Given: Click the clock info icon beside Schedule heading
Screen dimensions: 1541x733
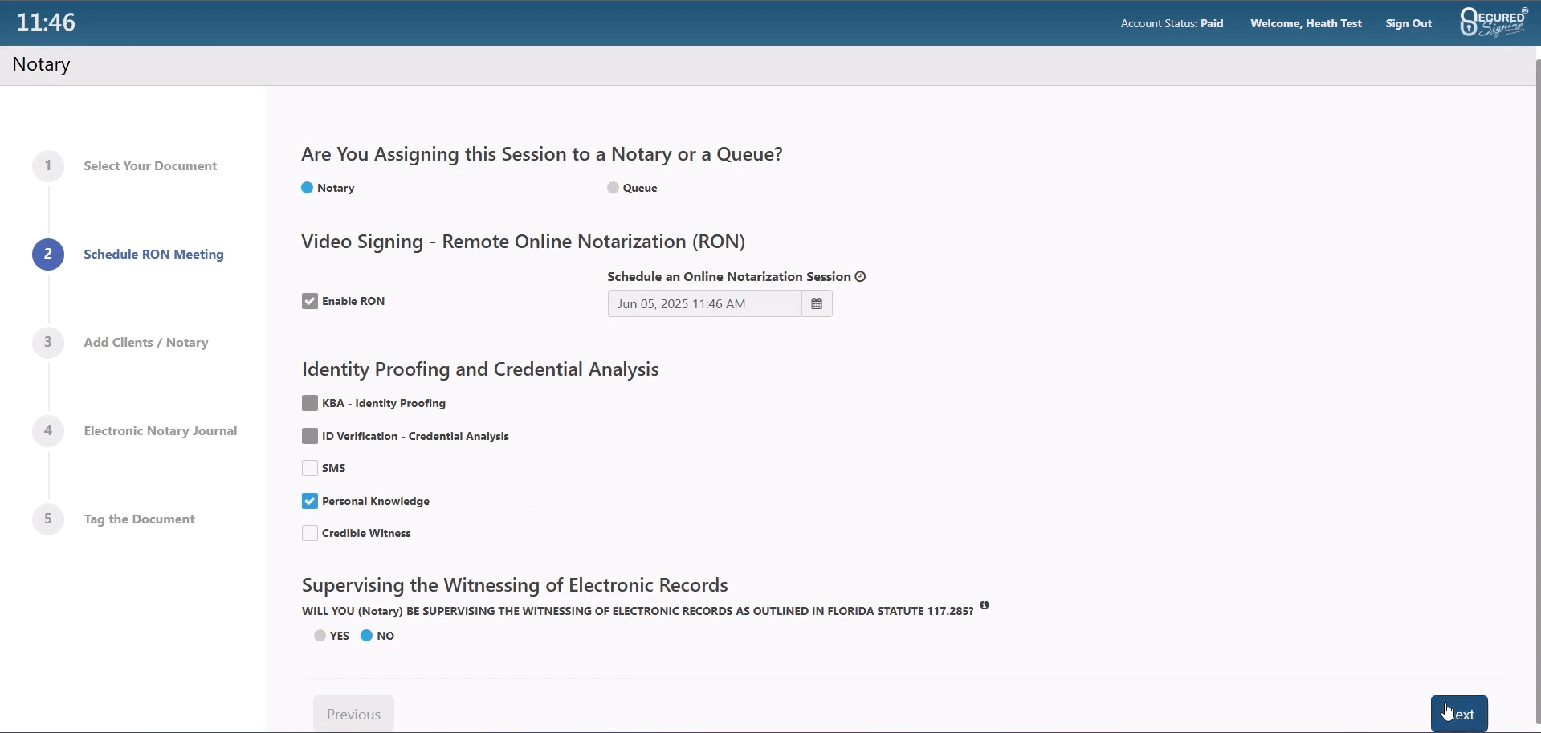Looking at the screenshot, I should (861, 277).
